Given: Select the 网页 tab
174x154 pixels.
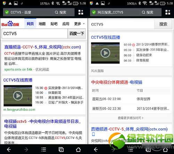Looking at the screenshot, I should click(x=30, y=24).
